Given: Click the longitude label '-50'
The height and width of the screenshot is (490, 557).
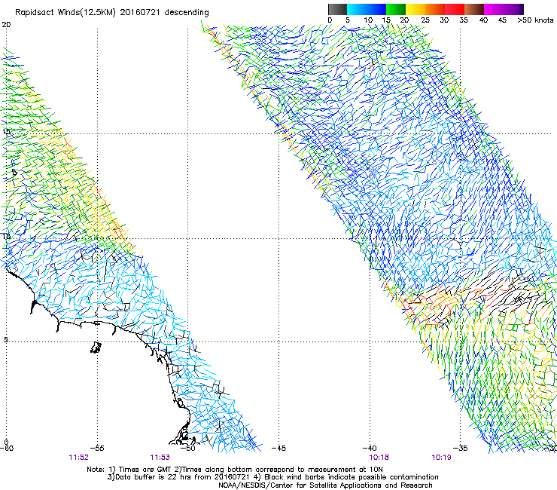Looking at the screenshot, I should click(188, 448).
